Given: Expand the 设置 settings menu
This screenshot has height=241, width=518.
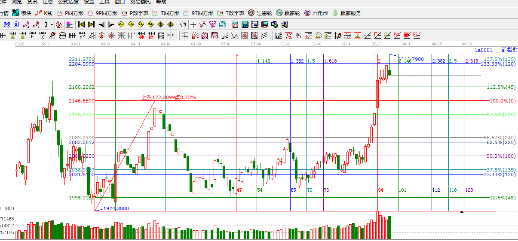Looking at the screenshot, I should tap(89, 2).
